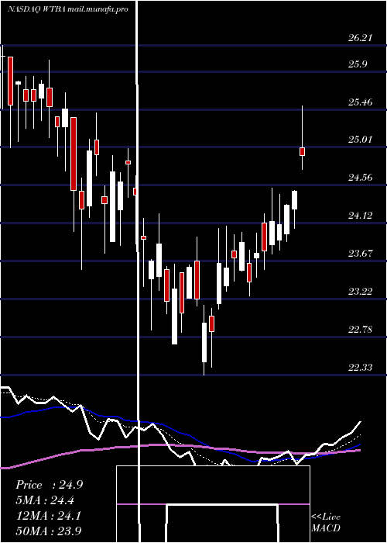The image size is (387, 543).
Task: Click the 24.56 price level label
Action: (360, 178)
